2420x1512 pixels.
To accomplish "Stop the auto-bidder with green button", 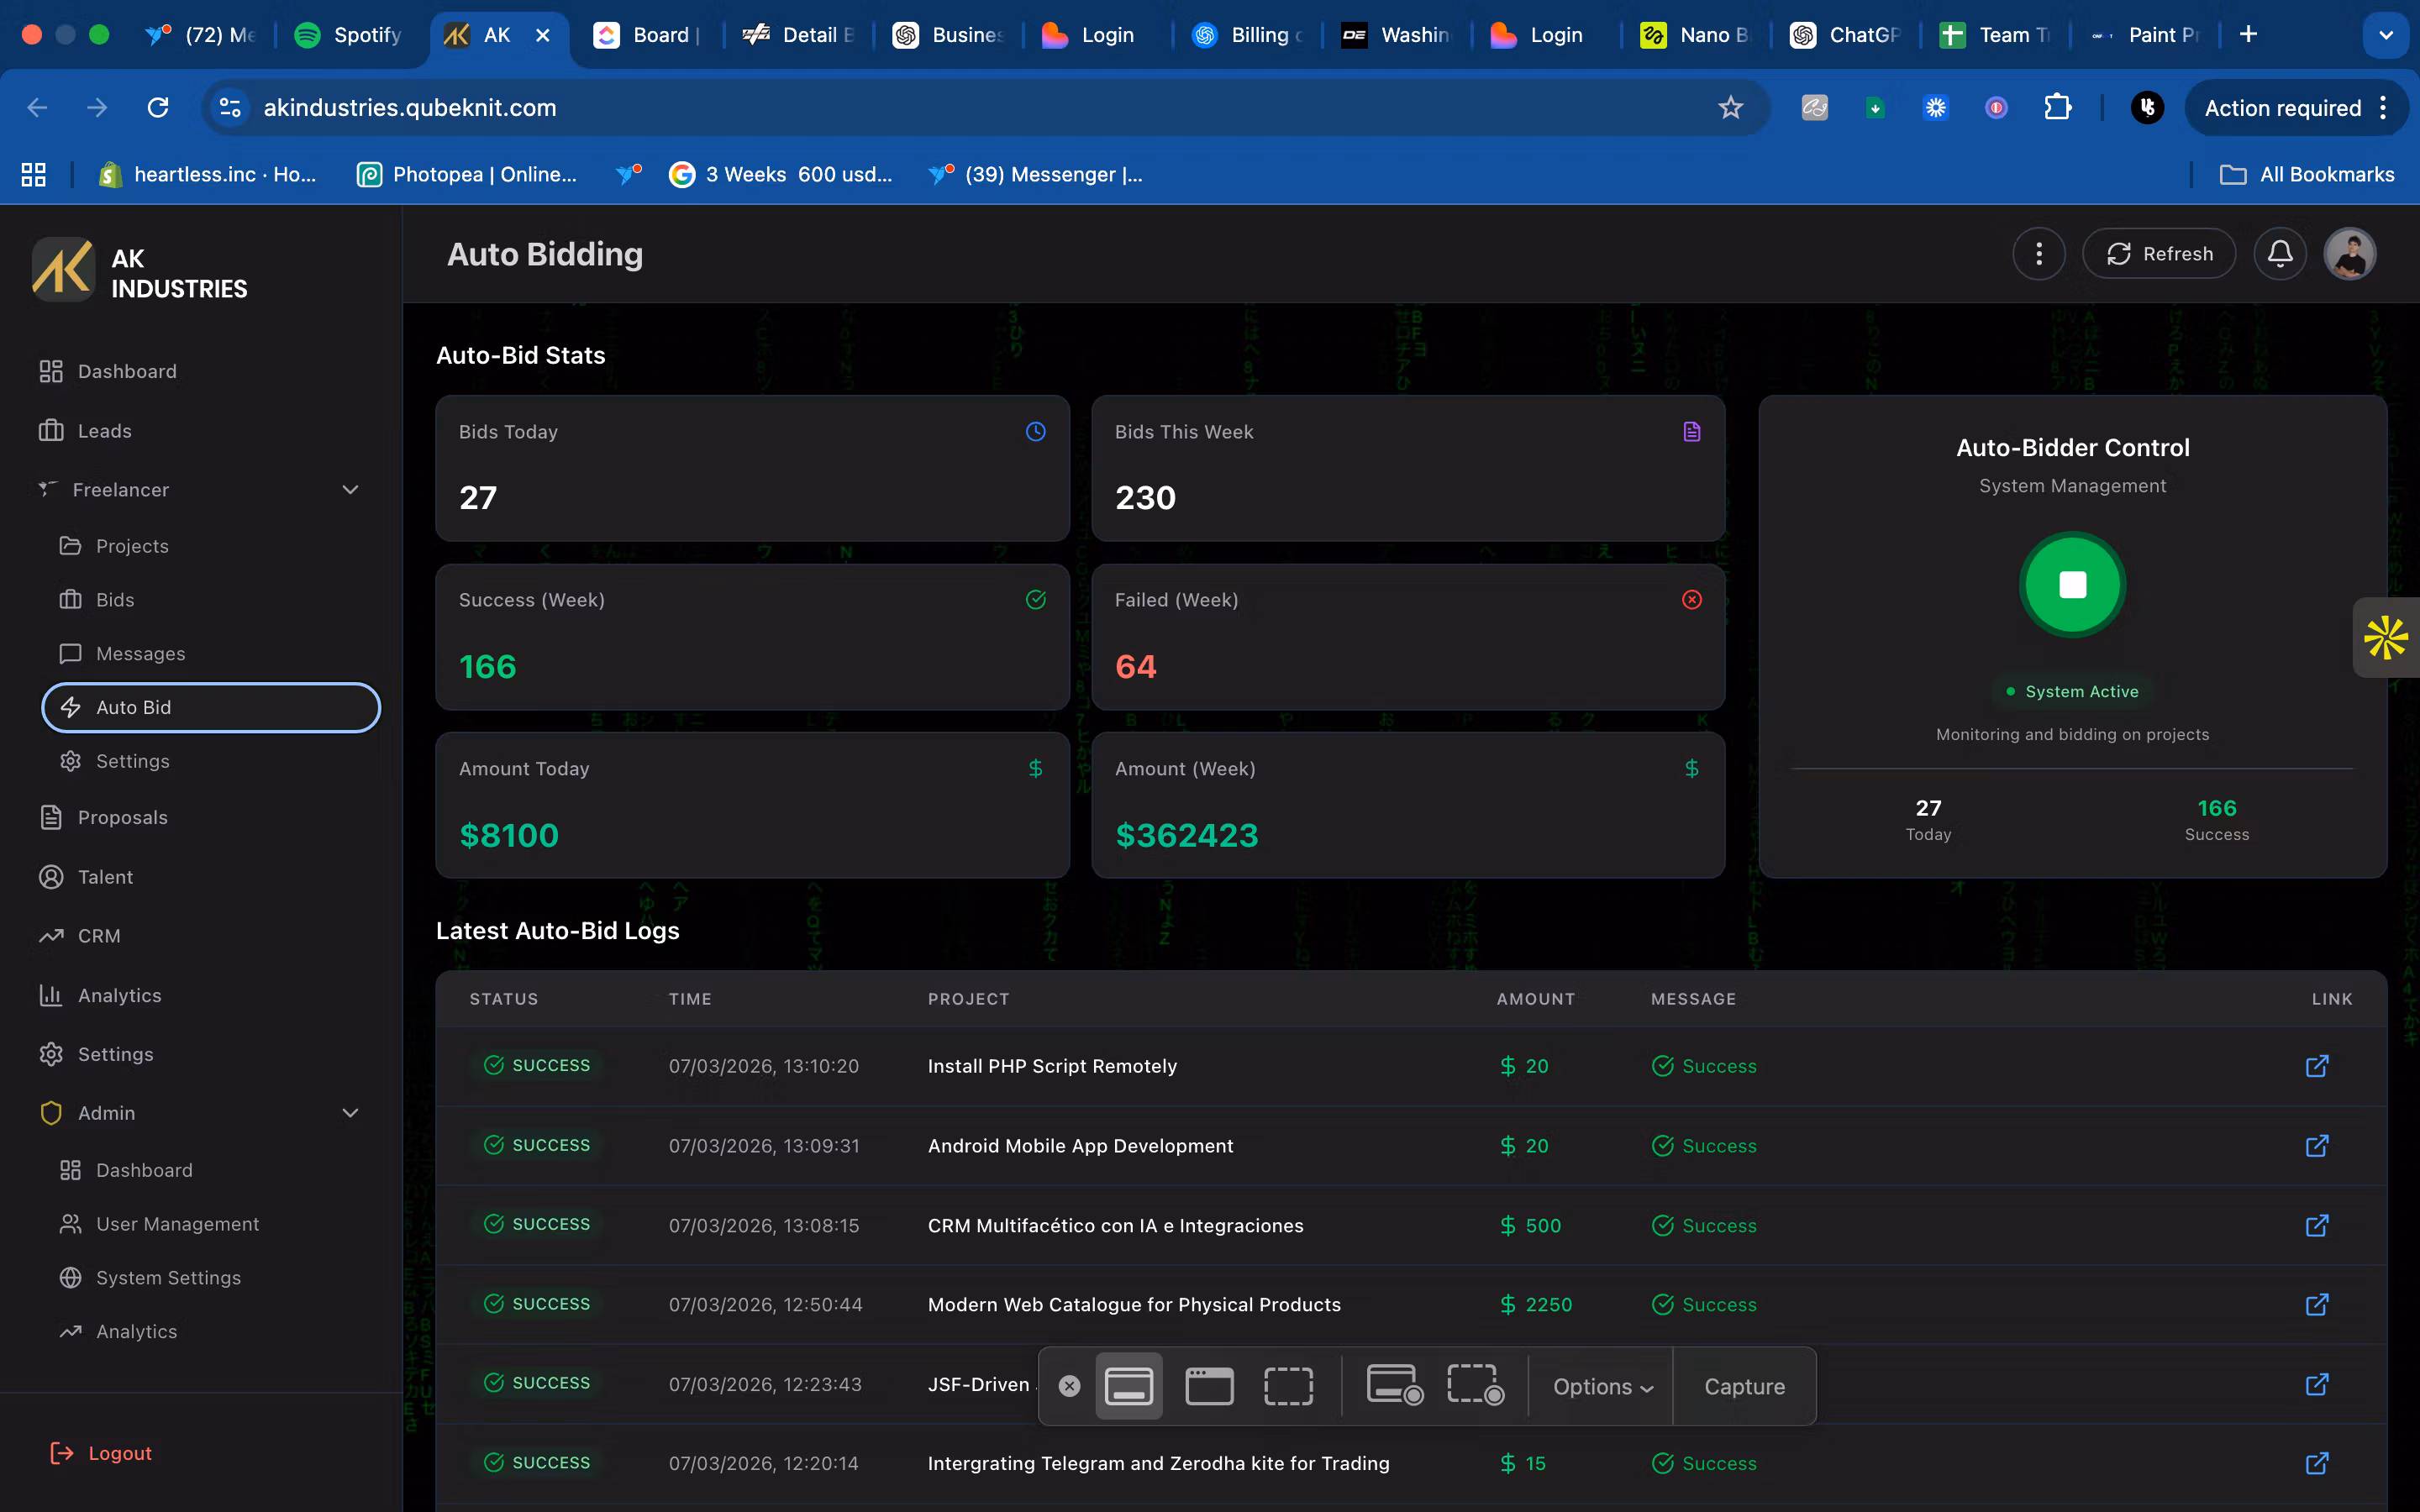I will coord(2072,585).
